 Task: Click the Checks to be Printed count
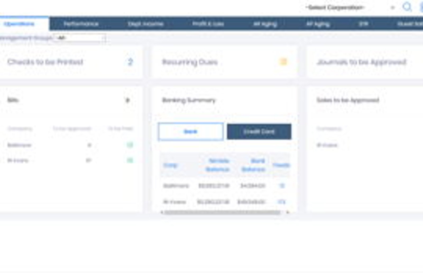pyautogui.click(x=130, y=62)
